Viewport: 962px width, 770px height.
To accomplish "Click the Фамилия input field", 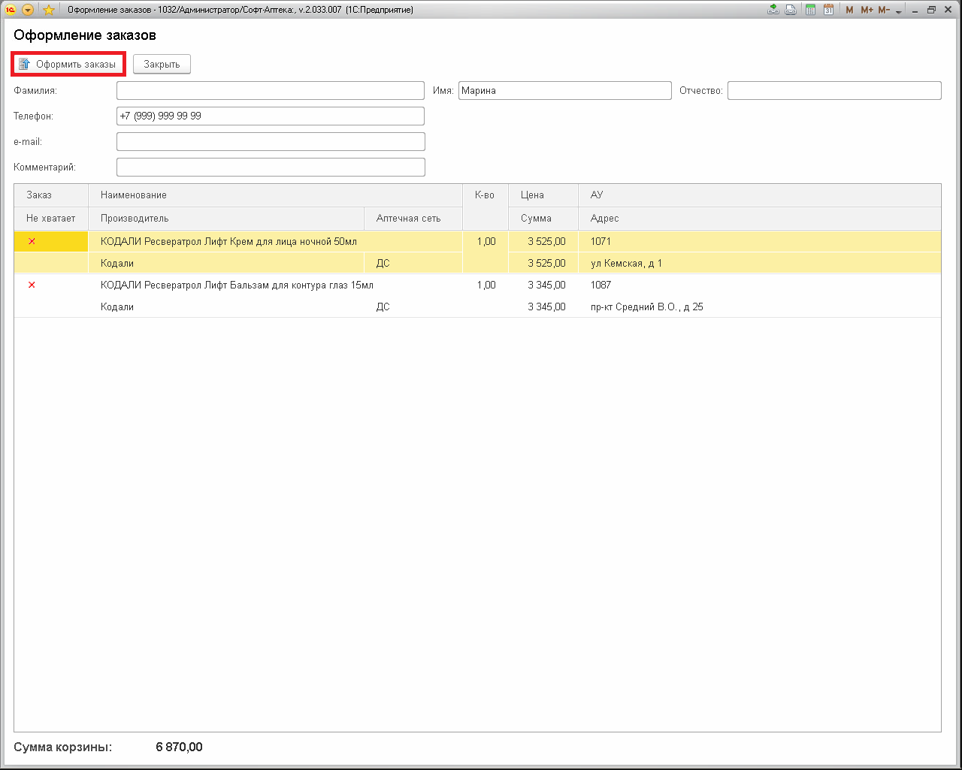I will pyautogui.click(x=271, y=91).
